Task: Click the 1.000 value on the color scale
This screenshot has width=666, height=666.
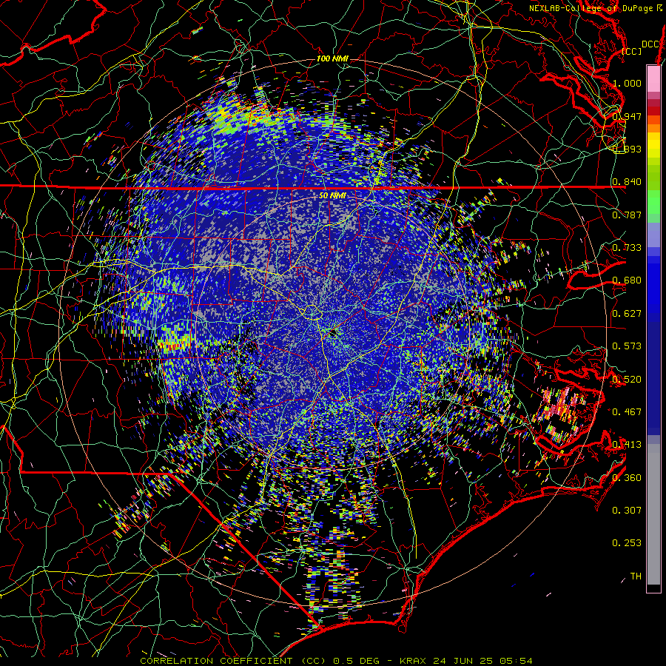Action: coord(627,83)
